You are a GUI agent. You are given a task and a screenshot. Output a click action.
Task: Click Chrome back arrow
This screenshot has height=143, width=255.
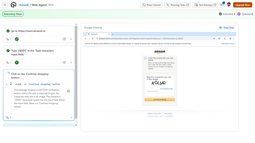point(85,39)
